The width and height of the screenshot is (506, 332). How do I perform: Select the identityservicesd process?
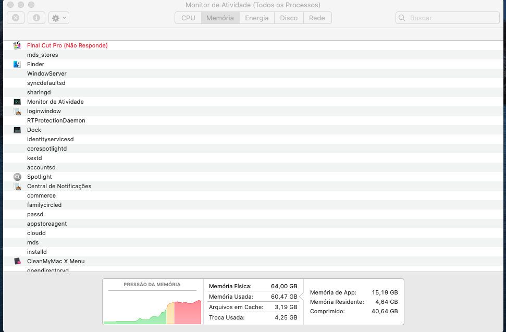(51, 139)
